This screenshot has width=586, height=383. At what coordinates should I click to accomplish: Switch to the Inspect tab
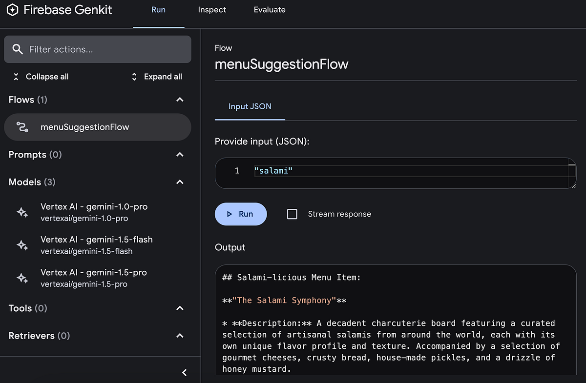pos(212,10)
